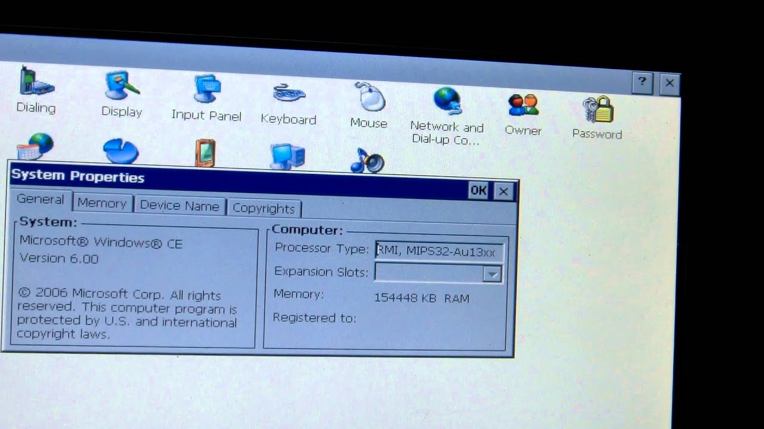The image size is (764, 429).
Task: Click the Processor Type field
Action: (439, 251)
